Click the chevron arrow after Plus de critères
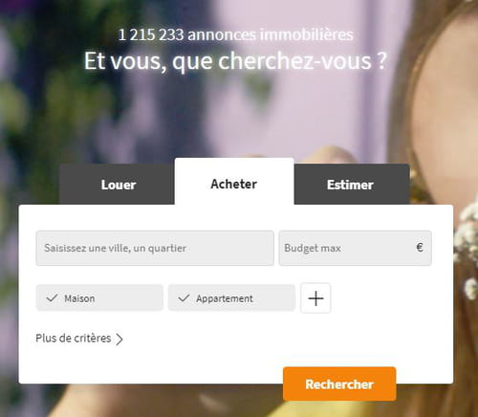478x417 pixels. 119,340
